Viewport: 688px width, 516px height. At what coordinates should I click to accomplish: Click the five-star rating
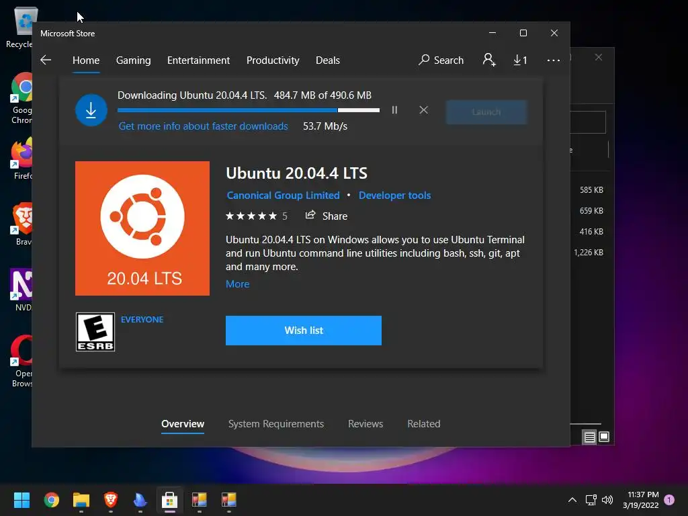[251, 216]
